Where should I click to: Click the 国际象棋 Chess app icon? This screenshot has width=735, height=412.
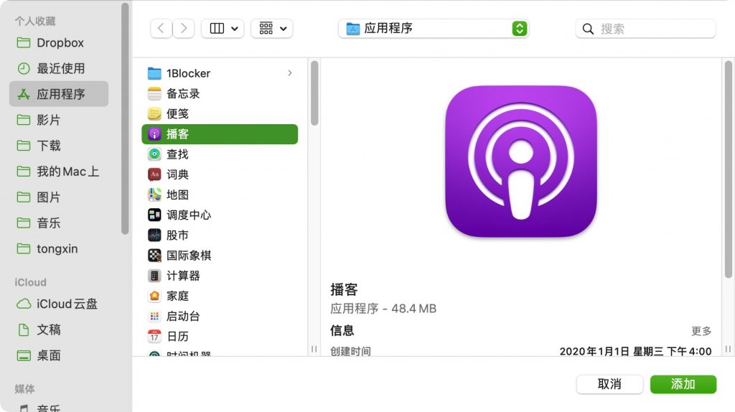coord(154,256)
